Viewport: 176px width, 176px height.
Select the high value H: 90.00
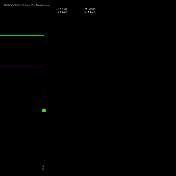click(90, 9)
